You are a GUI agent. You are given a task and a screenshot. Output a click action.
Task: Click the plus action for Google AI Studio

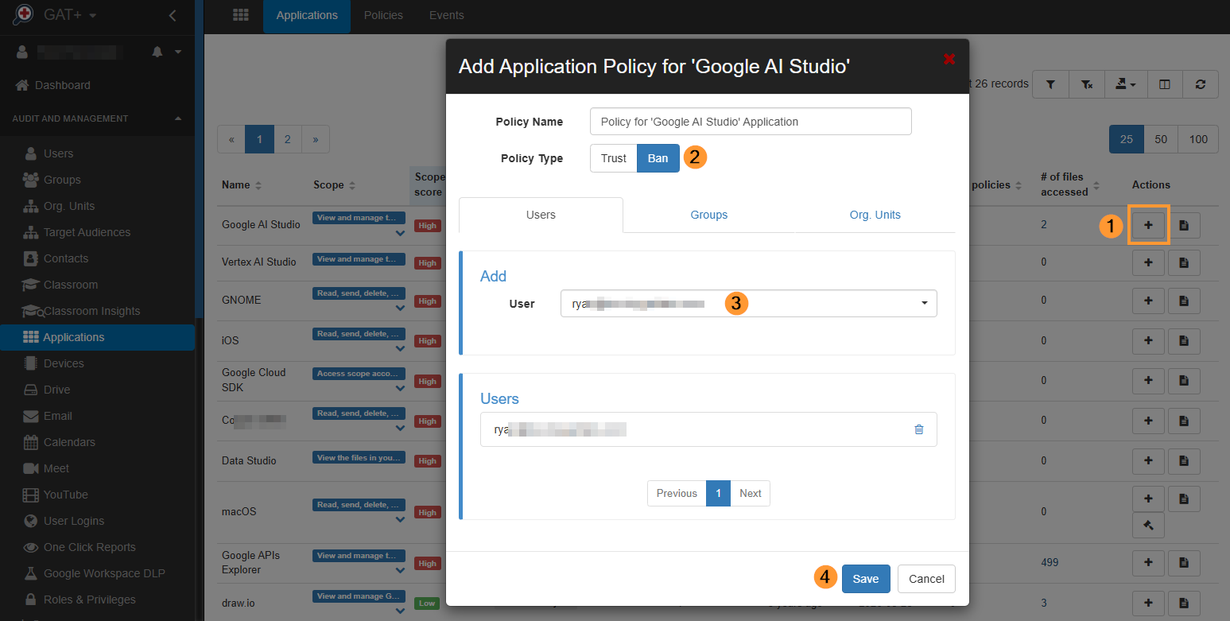point(1147,225)
